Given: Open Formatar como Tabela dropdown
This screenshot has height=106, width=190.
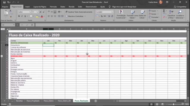Looking at the screenshot, I should point(132,14).
